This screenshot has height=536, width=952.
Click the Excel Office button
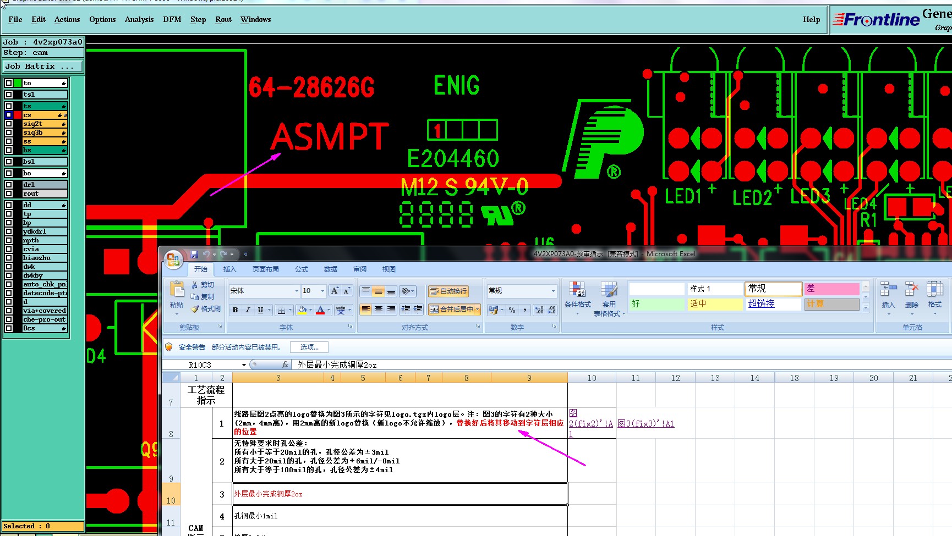(173, 259)
